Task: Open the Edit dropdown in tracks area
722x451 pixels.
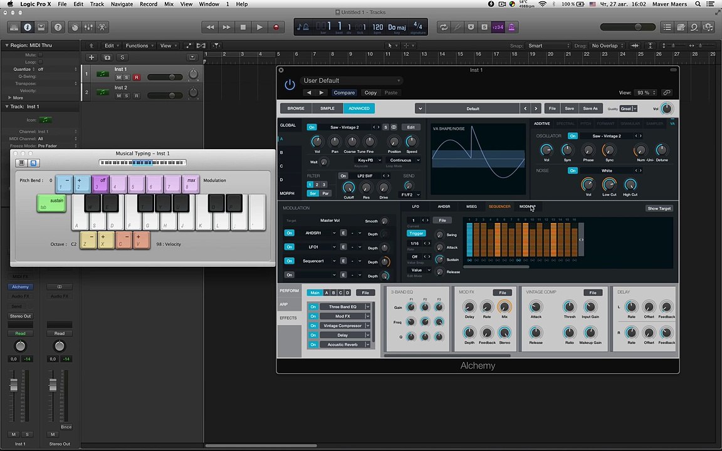Action: pyautogui.click(x=112, y=46)
